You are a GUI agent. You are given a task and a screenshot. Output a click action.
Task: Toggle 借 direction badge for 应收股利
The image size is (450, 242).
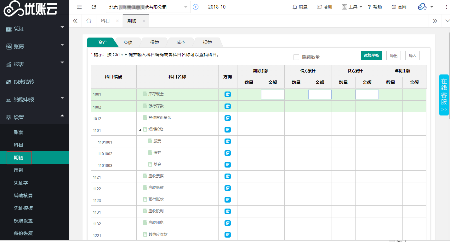click(228, 211)
